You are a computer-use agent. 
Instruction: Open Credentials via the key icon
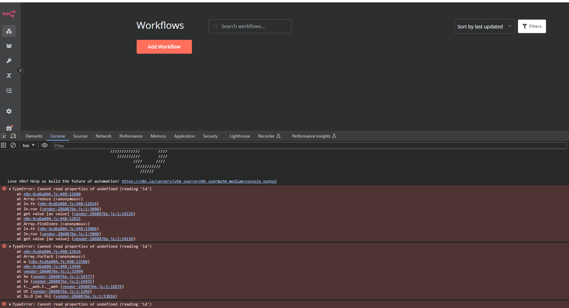point(9,61)
